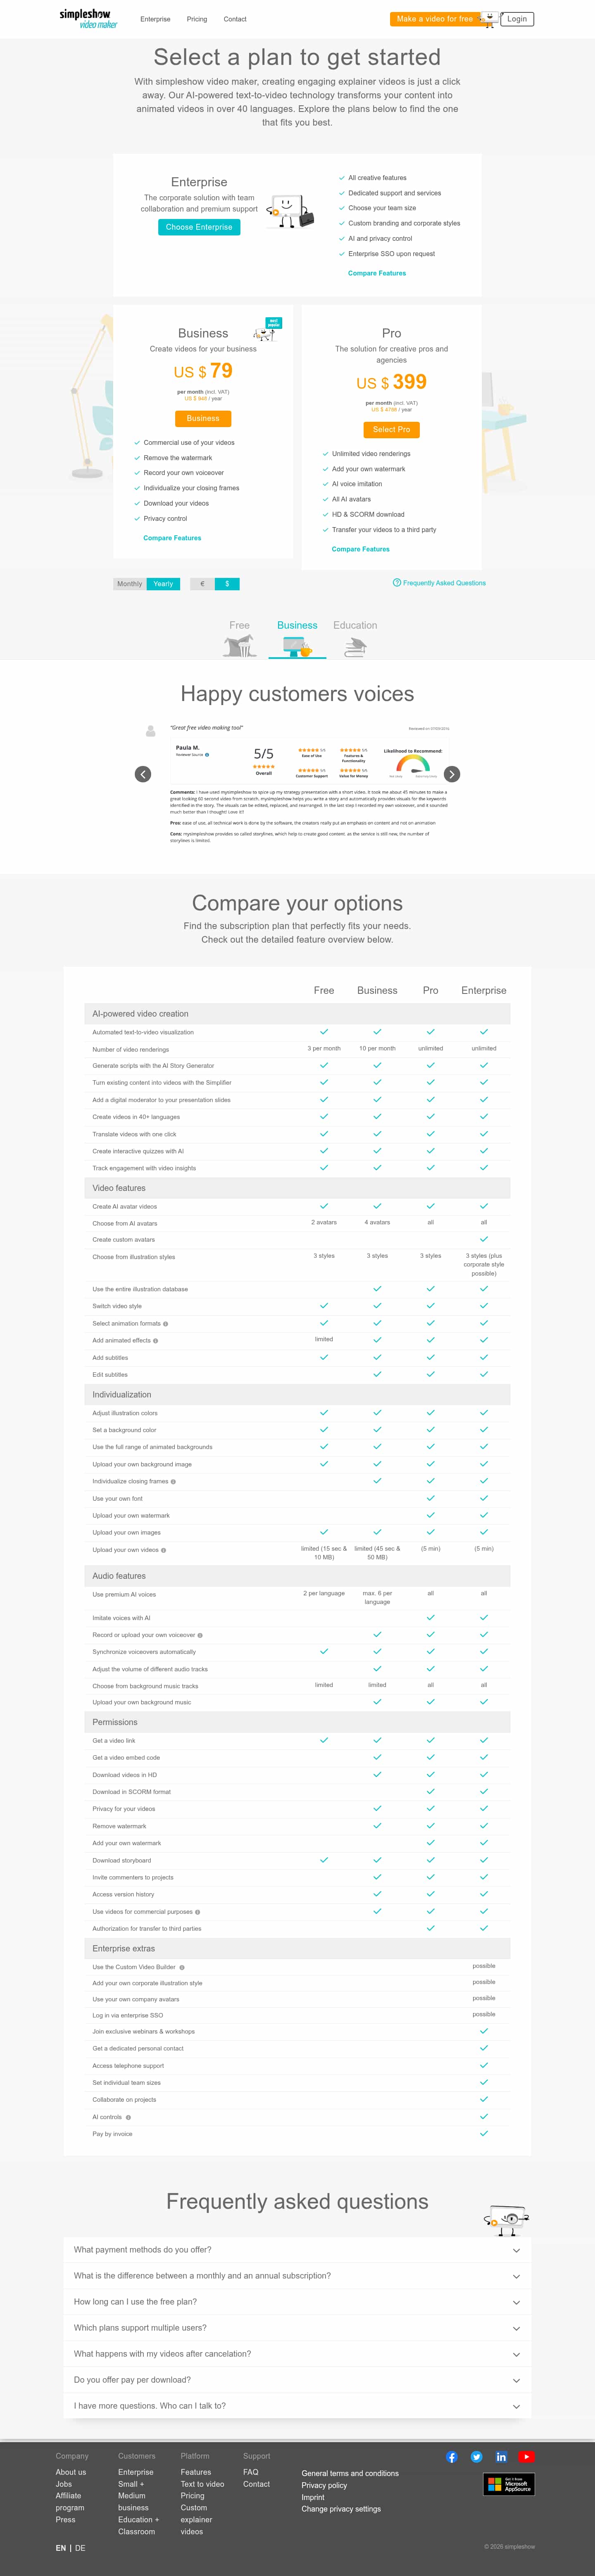Viewport: 595px width, 2576px height.
Task: Open the Facebook page from footer
Action: [x=452, y=2457]
